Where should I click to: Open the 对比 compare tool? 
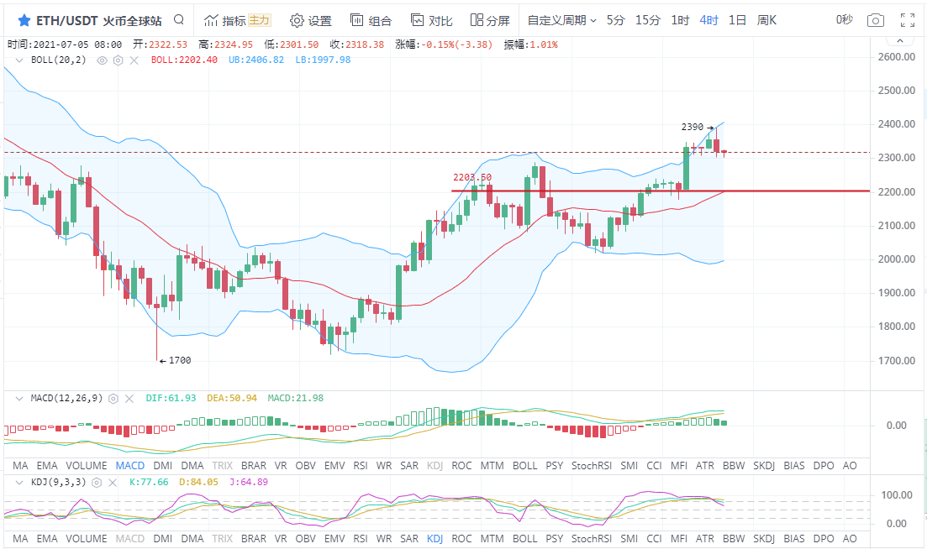pos(432,21)
